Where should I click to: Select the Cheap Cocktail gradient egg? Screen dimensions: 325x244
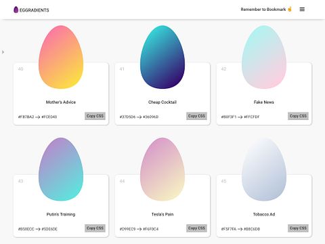162,57
